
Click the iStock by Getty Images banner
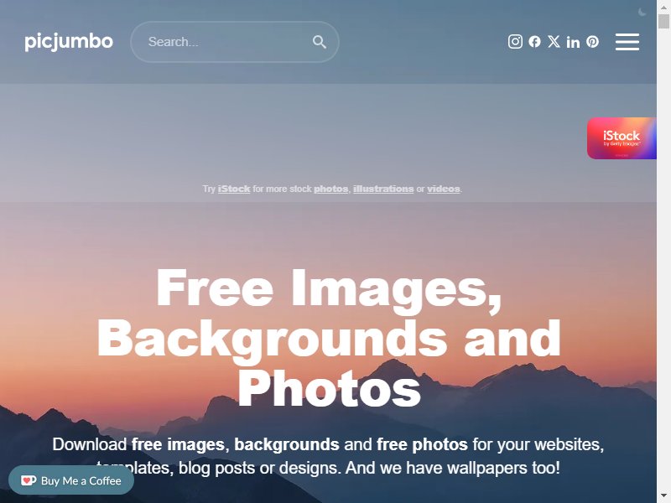click(x=622, y=138)
